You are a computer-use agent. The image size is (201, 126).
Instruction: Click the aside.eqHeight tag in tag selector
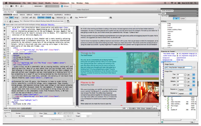[26, 108]
